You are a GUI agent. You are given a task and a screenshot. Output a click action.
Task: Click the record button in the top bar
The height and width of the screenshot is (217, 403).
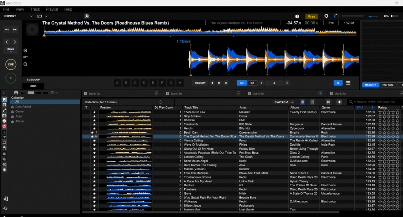click(x=87, y=16)
